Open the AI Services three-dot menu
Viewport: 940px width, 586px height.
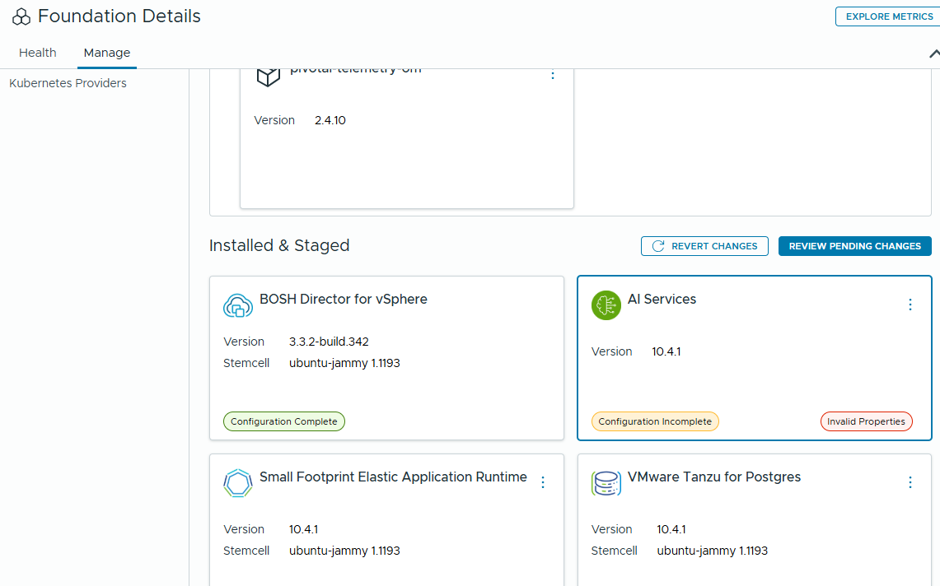pos(910,305)
